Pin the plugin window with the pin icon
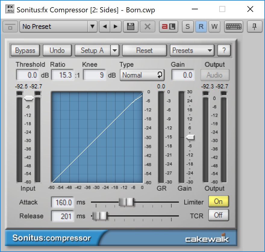This screenshot has width=265, height=252. [254, 26]
